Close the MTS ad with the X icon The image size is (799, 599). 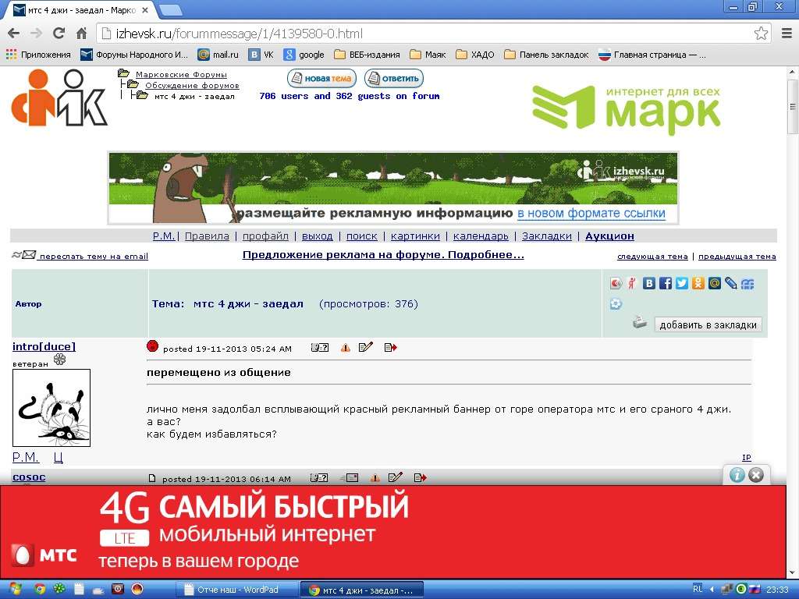pyautogui.click(x=756, y=475)
